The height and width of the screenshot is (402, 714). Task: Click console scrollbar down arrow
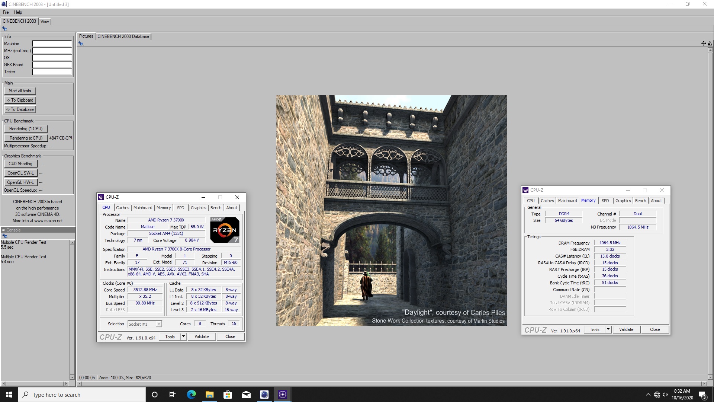pos(72,377)
